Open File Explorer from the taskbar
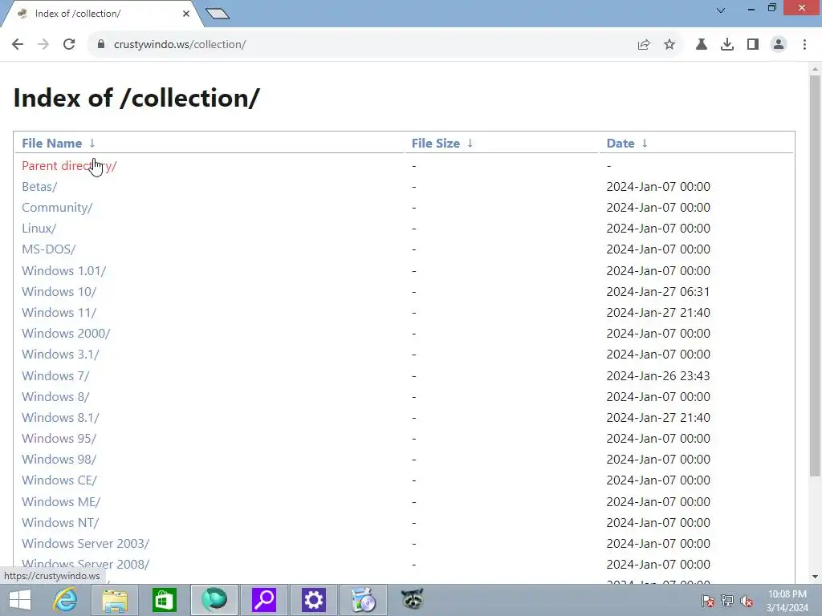This screenshot has height=616, width=822. pyautogui.click(x=115, y=600)
